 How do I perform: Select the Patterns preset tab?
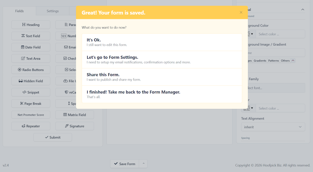(273, 61)
